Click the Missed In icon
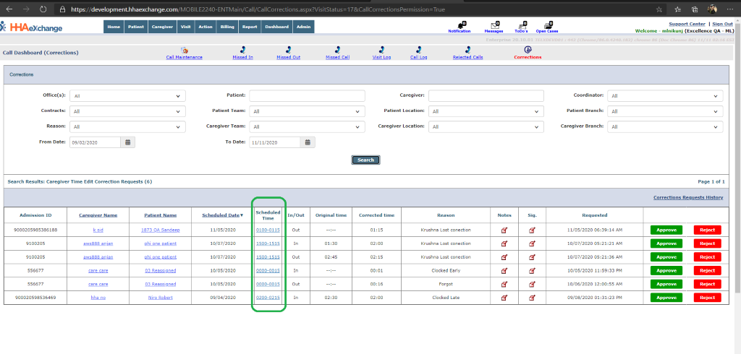Image resolution: width=741 pixels, height=354 pixels. point(242,50)
